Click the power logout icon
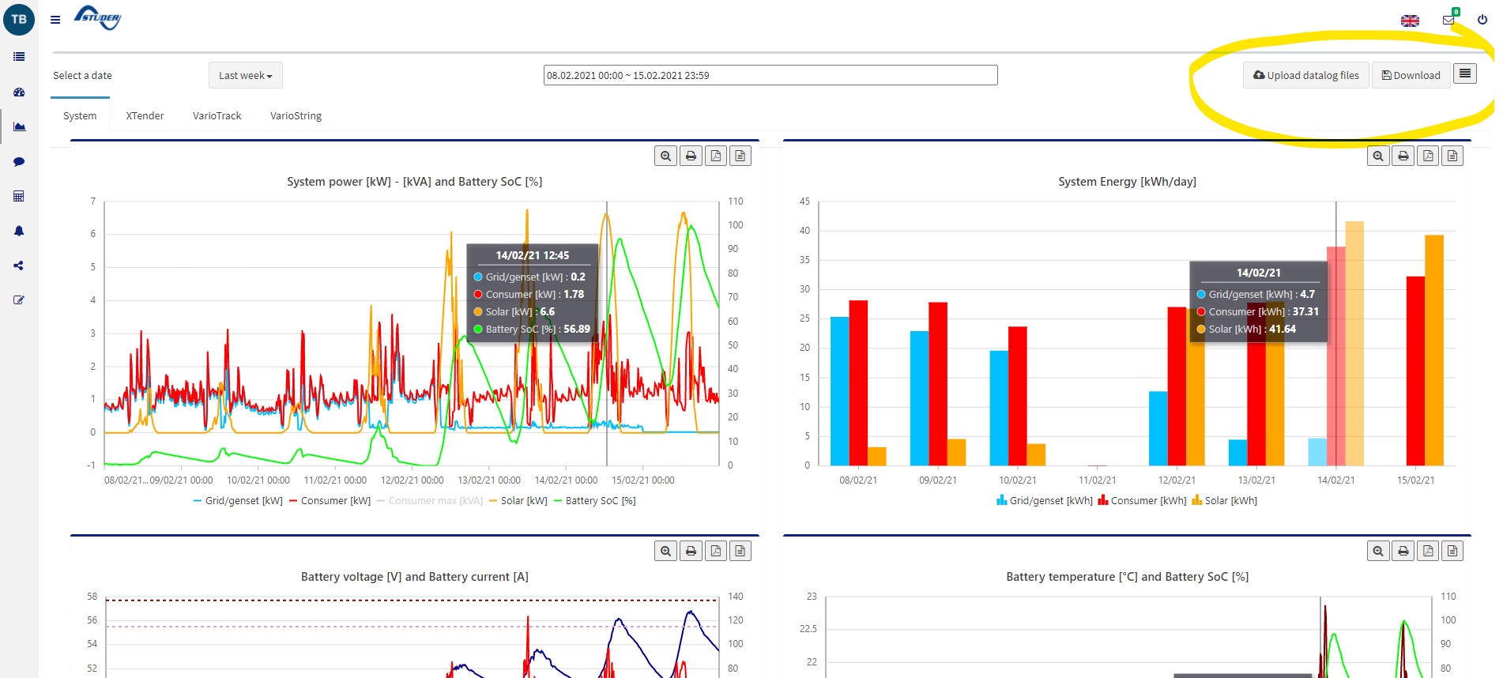Image resolution: width=1503 pixels, height=678 pixels. 1482,20
